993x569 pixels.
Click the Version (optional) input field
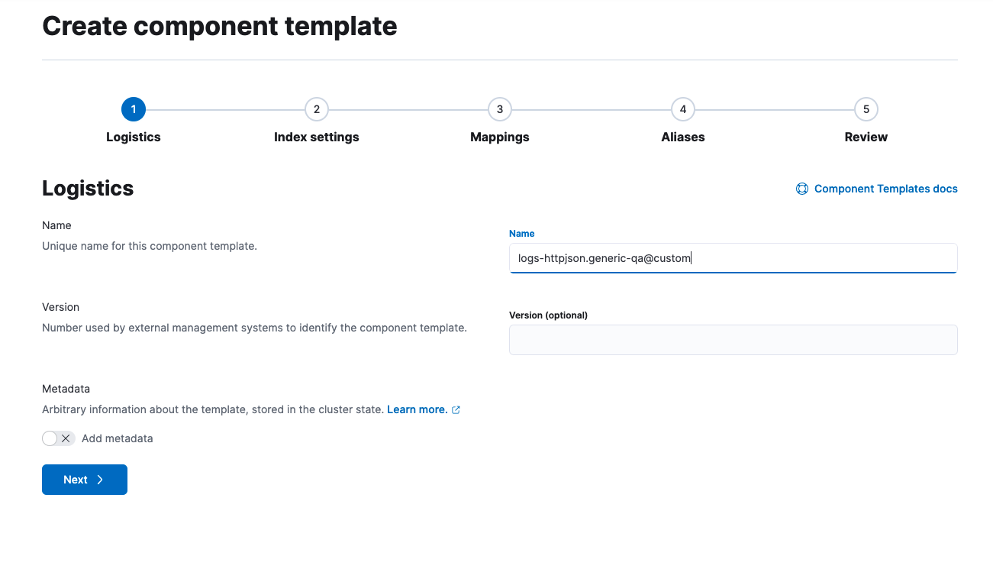(733, 339)
